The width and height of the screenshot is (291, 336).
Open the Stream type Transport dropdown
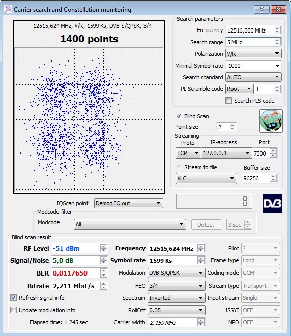pyautogui.click(x=260, y=286)
